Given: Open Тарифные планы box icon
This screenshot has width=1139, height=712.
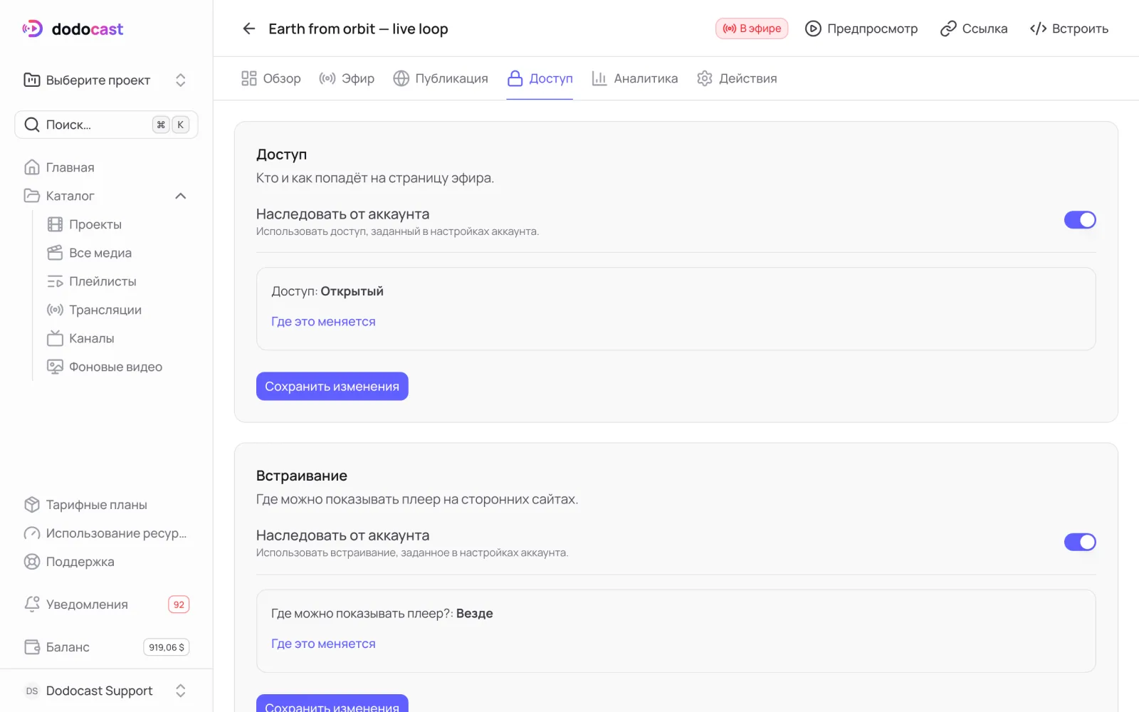Looking at the screenshot, I should [32, 505].
